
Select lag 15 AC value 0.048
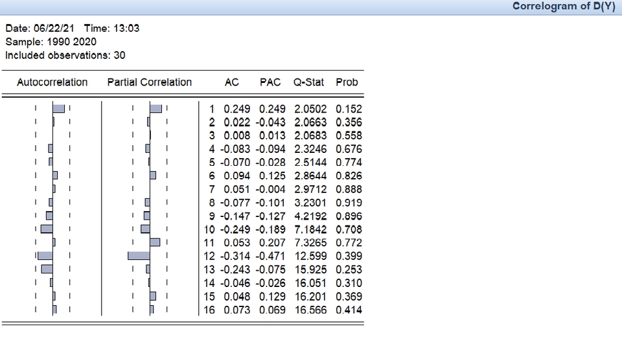pyautogui.click(x=237, y=297)
